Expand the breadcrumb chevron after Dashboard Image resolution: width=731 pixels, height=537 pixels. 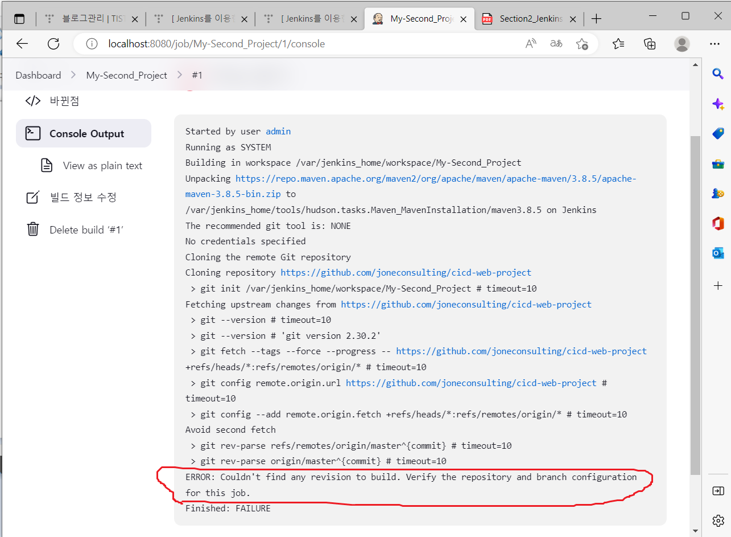point(73,75)
